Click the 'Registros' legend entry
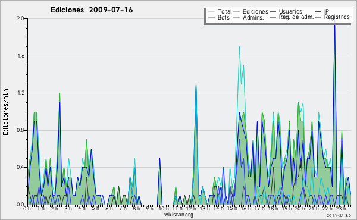The width and height of the screenshot is (357, 220). (x=337, y=17)
